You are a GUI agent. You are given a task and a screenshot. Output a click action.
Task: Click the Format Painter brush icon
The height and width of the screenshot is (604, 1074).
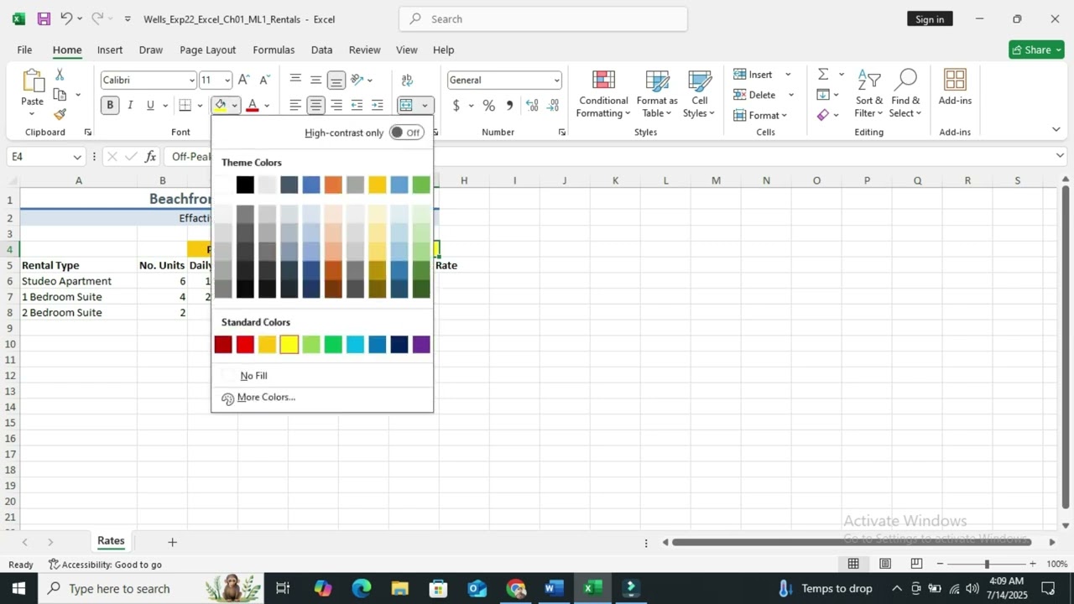tap(60, 114)
